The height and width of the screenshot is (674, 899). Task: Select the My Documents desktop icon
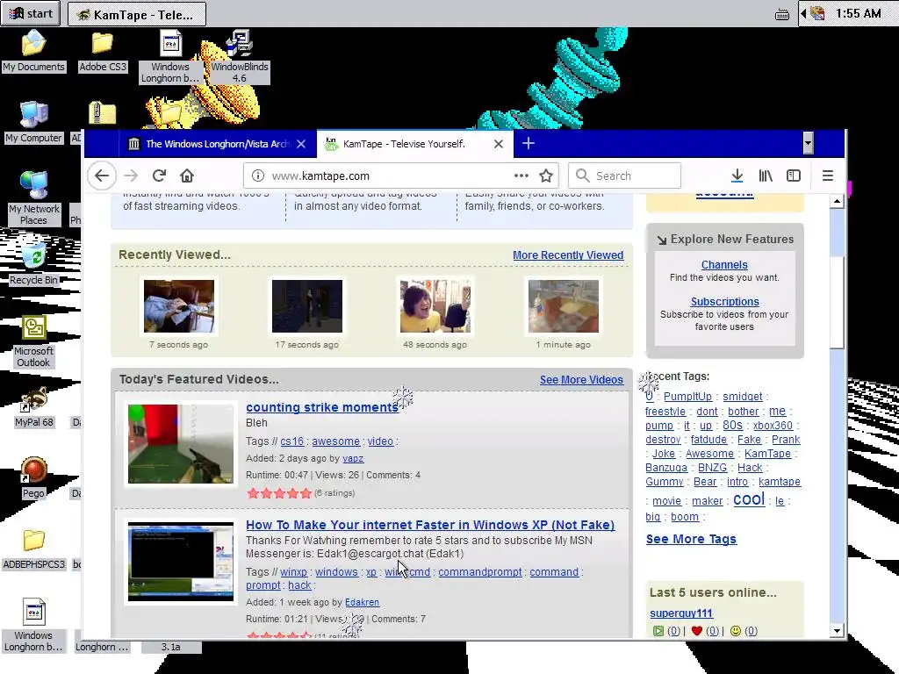pyautogui.click(x=33, y=52)
